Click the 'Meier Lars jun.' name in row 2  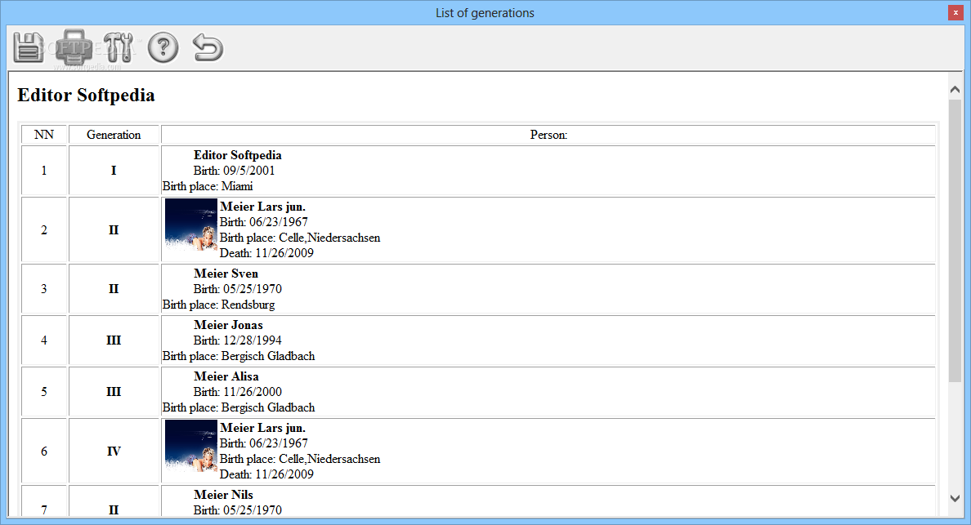click(262, 207)
